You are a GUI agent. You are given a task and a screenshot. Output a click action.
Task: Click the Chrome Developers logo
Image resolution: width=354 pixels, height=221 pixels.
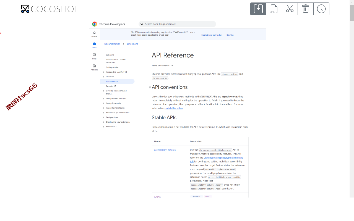[x=108, y=24]
